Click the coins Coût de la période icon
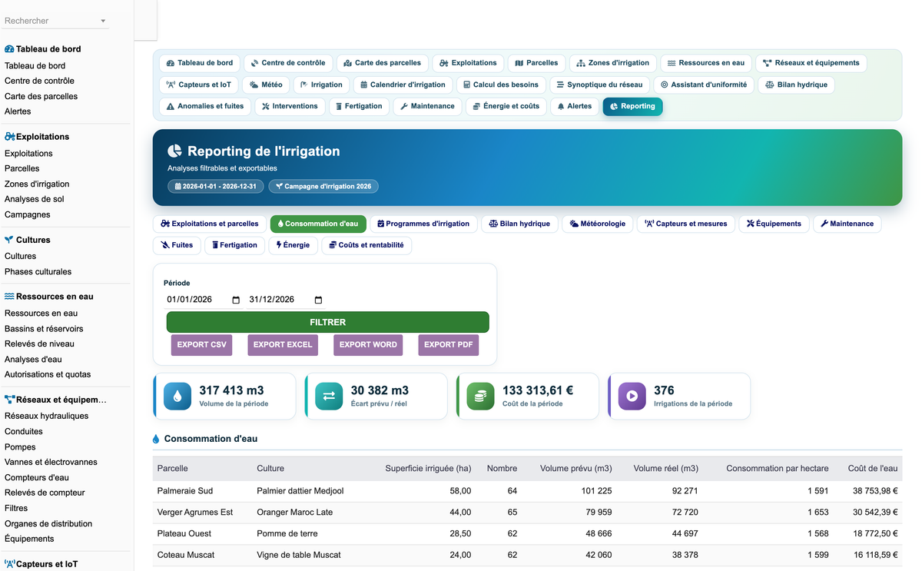922x571 pixels. [480, 397]
